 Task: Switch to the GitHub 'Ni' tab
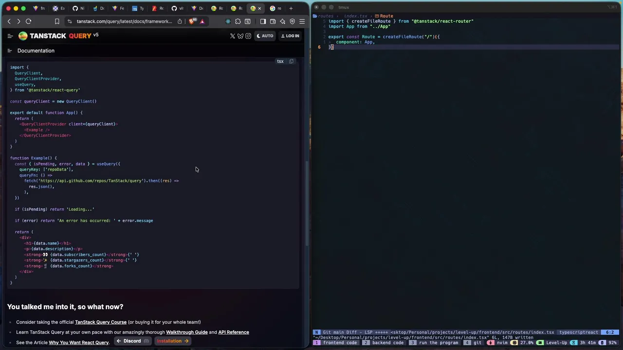[x=78, y=8]
